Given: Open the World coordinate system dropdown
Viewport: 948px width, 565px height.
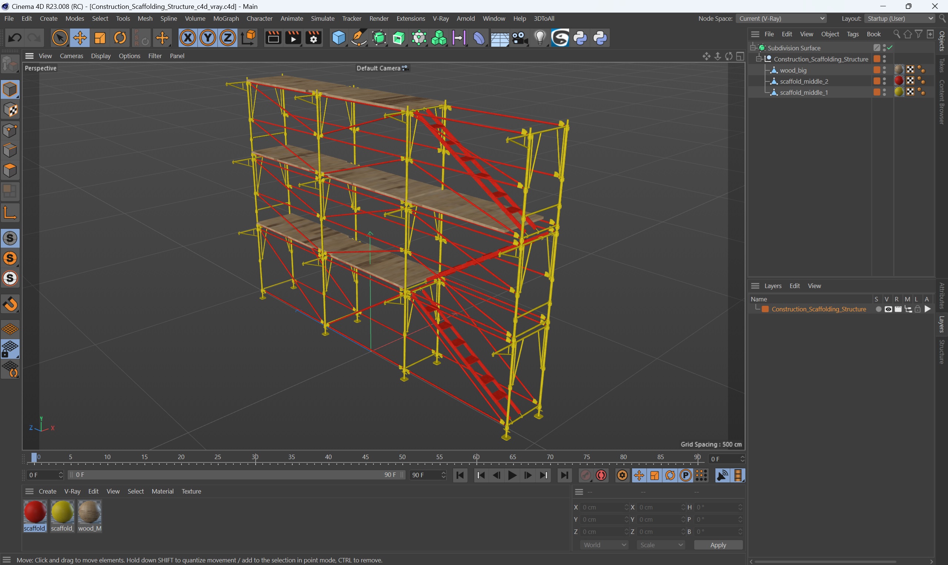Looking at the screenshot, I should pyautogui.click(x=604, y=545).
